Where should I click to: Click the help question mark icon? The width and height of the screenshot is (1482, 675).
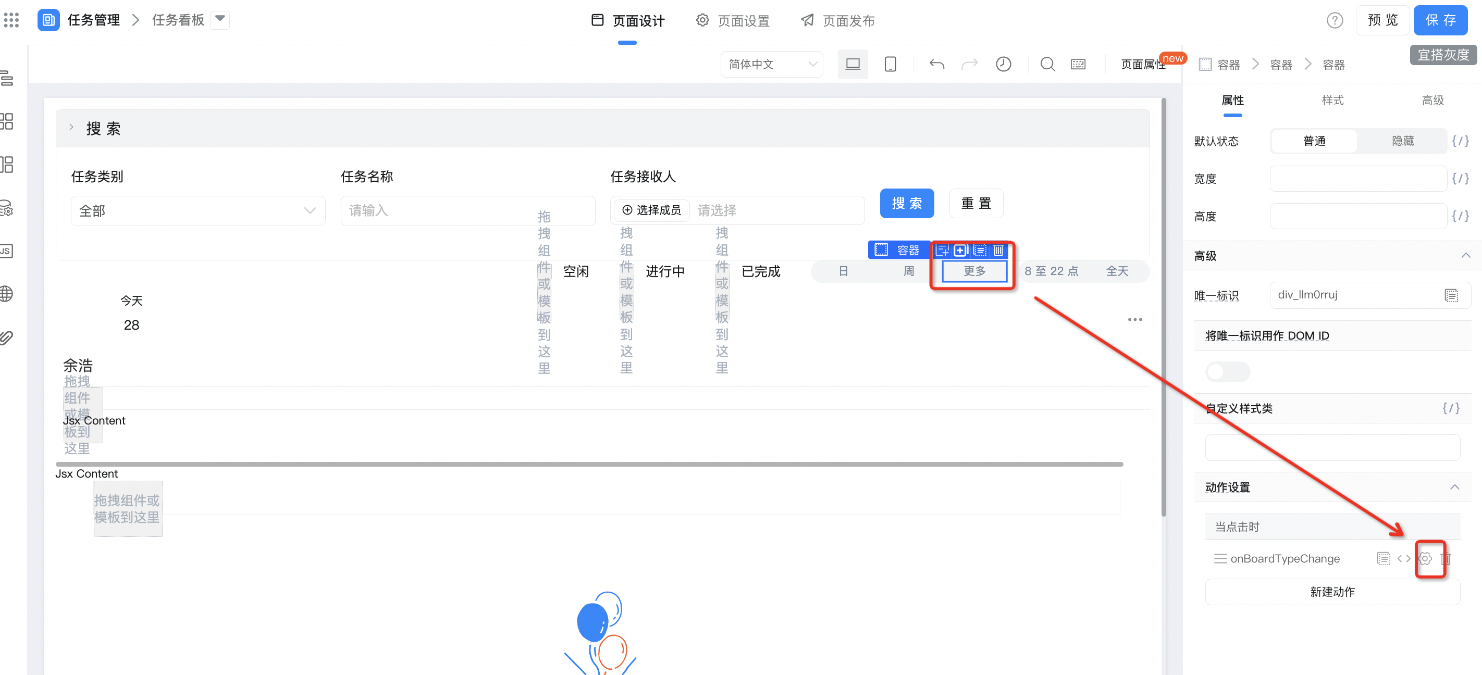pos(1335,21)
